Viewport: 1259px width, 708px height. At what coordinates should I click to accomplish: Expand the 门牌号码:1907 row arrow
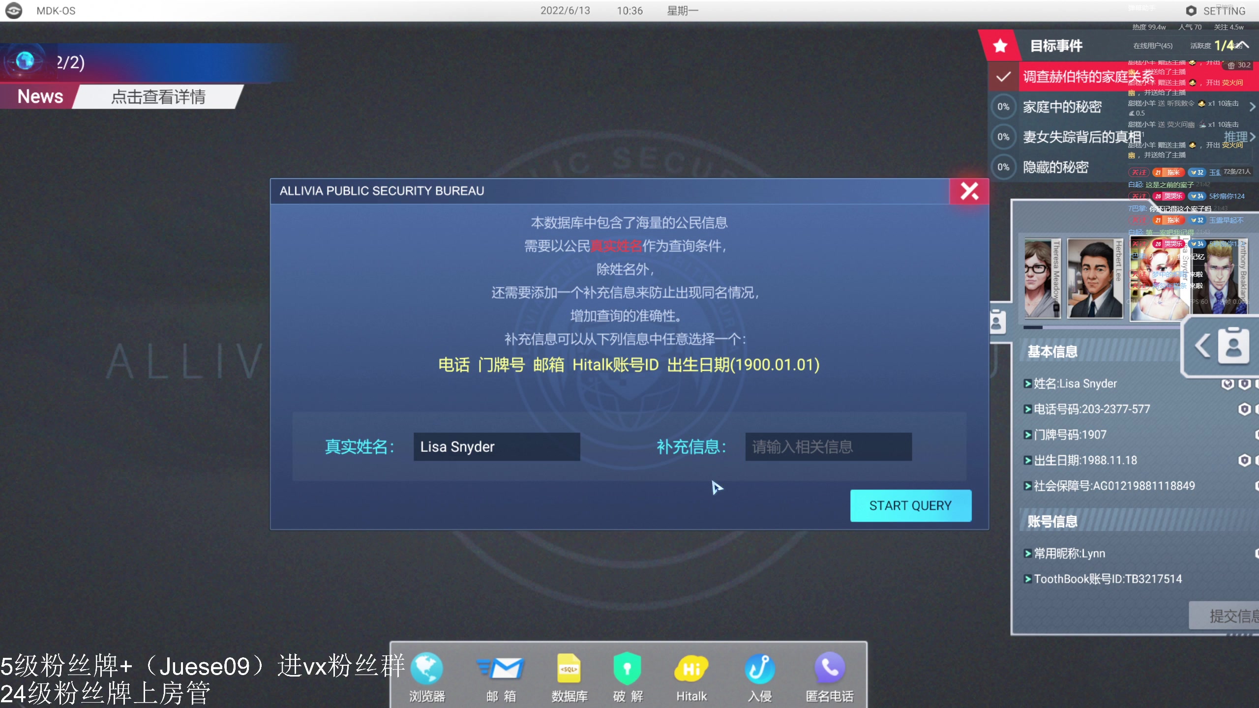(1028, 435)
